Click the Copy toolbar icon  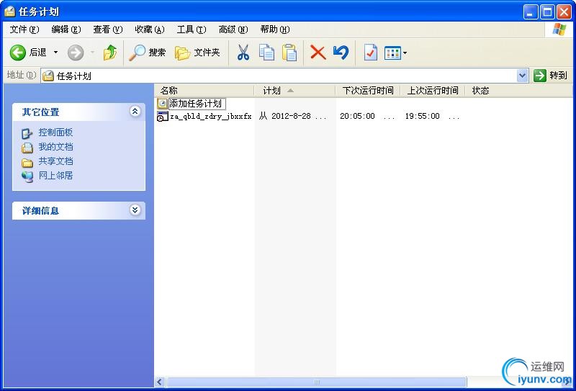tap(266, 53)
